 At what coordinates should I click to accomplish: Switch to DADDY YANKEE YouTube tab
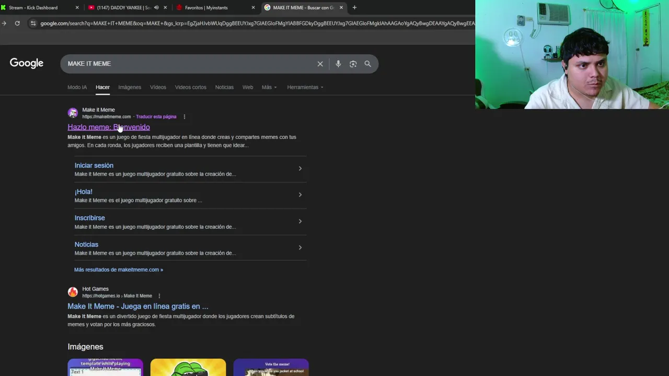(x=123, y=7)
